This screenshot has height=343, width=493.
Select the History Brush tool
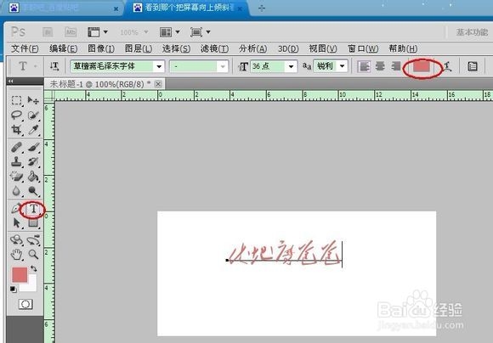[33, 161]
